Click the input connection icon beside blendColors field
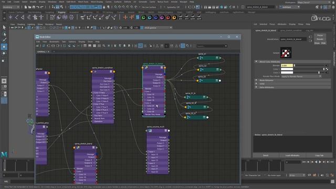Viewport: 336px width, 189px height. [310, 37]
